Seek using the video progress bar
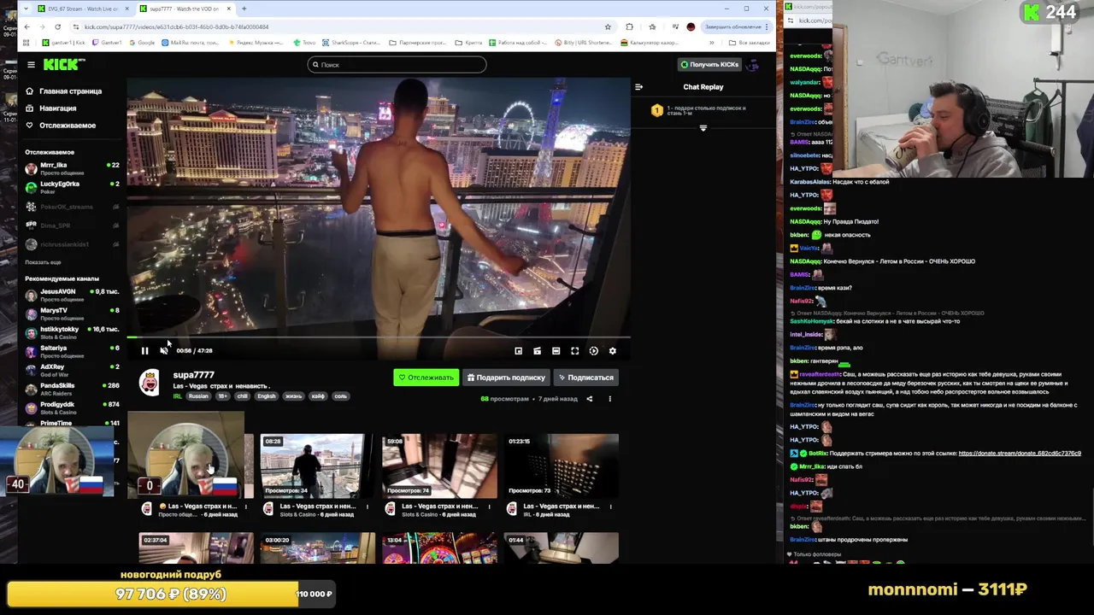The height and width of the screenshot is (615, 1094). [379, 337]
